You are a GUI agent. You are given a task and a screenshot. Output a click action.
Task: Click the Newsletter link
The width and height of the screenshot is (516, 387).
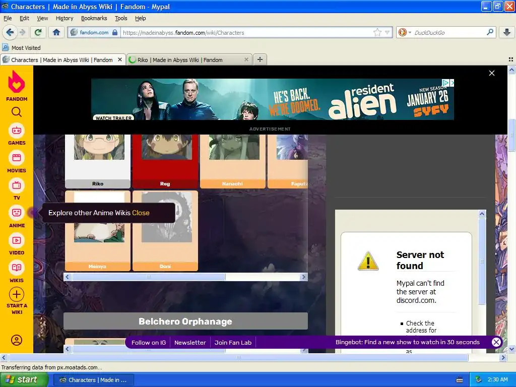[x=190, y=343]
